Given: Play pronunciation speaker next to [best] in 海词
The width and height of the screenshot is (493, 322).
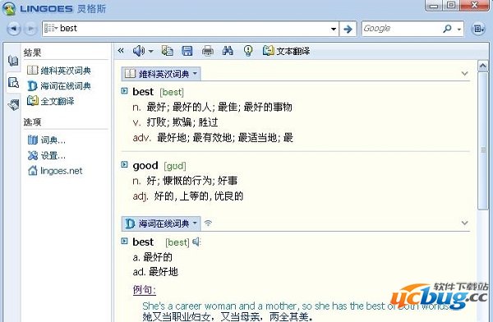Looking at the screenshot, I should [196, 241].
